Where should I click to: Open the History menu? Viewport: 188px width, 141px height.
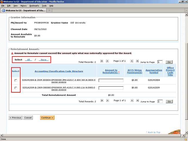coord(23,6)
